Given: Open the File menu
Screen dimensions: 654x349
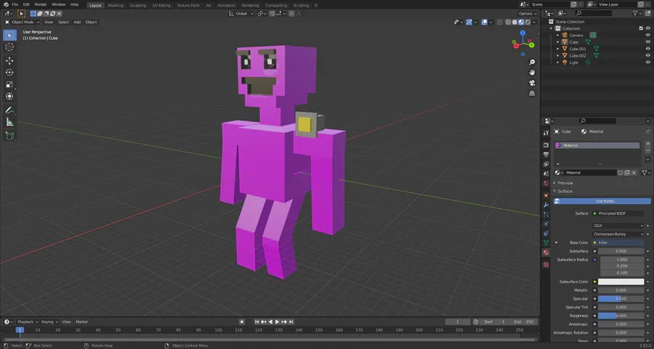Looking at the screenshot, I should (x=15, y=4).
